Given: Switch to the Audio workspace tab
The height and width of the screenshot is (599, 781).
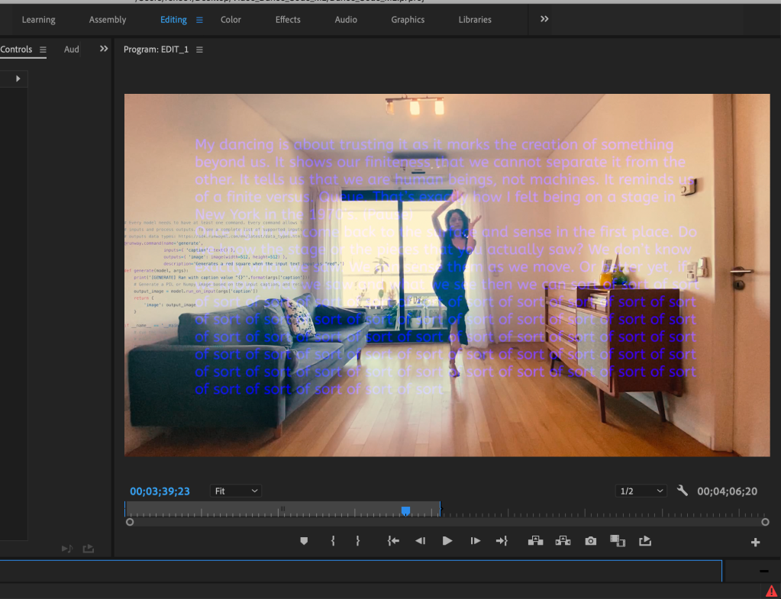Looking at the screenshot, I should click(x=346, y=20).
